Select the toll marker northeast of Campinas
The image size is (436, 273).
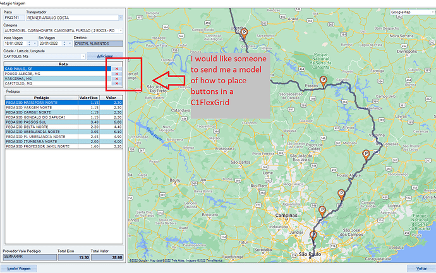[x=322, y=211]
